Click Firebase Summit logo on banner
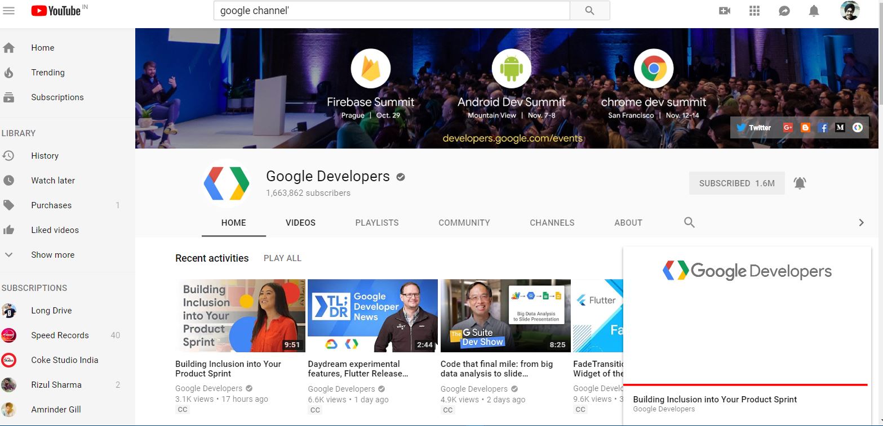Viewport: 883px width, 426px height. 371,69
